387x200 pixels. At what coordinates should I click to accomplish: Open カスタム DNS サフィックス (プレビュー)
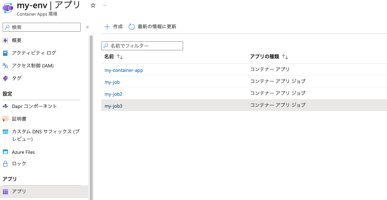pyautogui.click(x=46, y=135)
